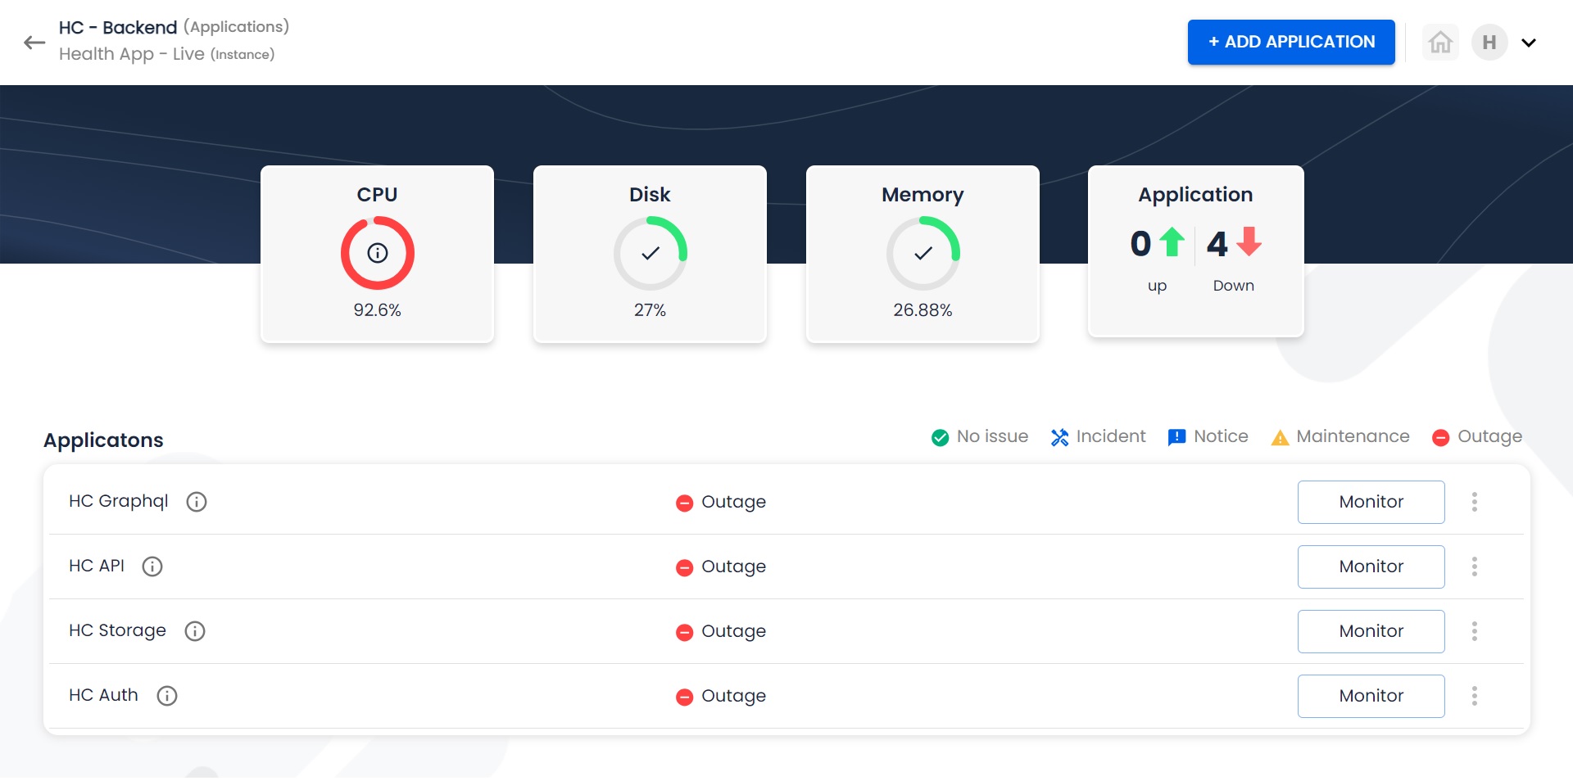Screen dimensions: 1573x781
Task: Monitor the HC Graphql application
Action: click(x=1370, y=502)
